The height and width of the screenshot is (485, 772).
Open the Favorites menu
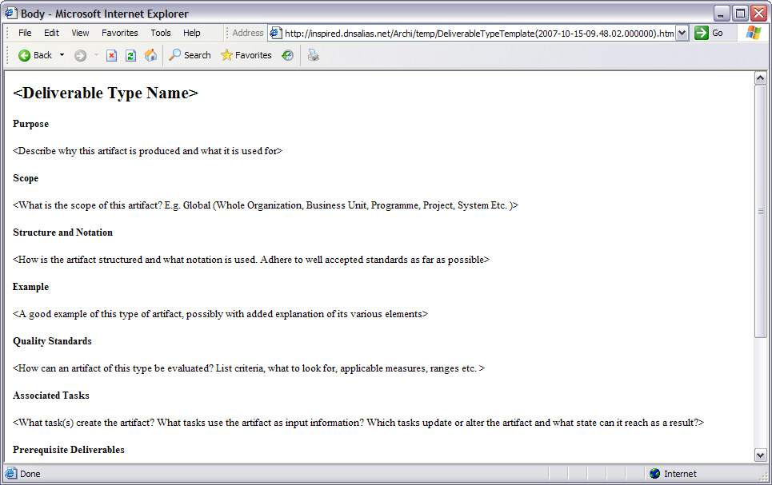[x=119, y=33]
